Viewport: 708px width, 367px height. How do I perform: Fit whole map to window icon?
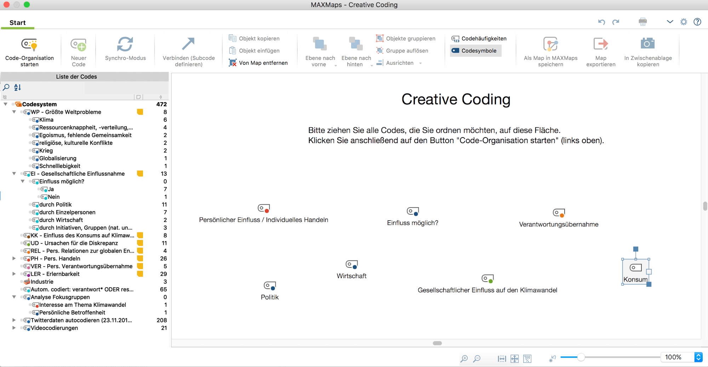coord(515,358)
